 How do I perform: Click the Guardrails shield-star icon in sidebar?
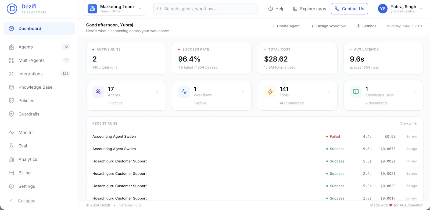(11, 114)
